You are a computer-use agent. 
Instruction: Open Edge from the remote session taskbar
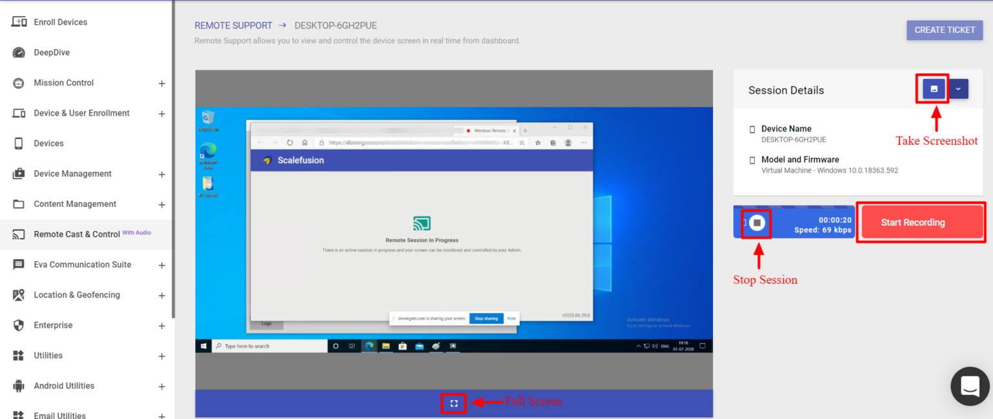[369, 345]
